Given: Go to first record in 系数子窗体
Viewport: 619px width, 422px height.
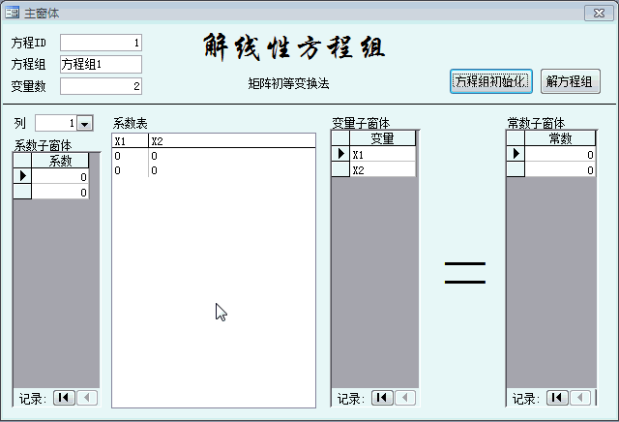Looking at the screenshot, I should pyautogui.click(x=63, y=398).
